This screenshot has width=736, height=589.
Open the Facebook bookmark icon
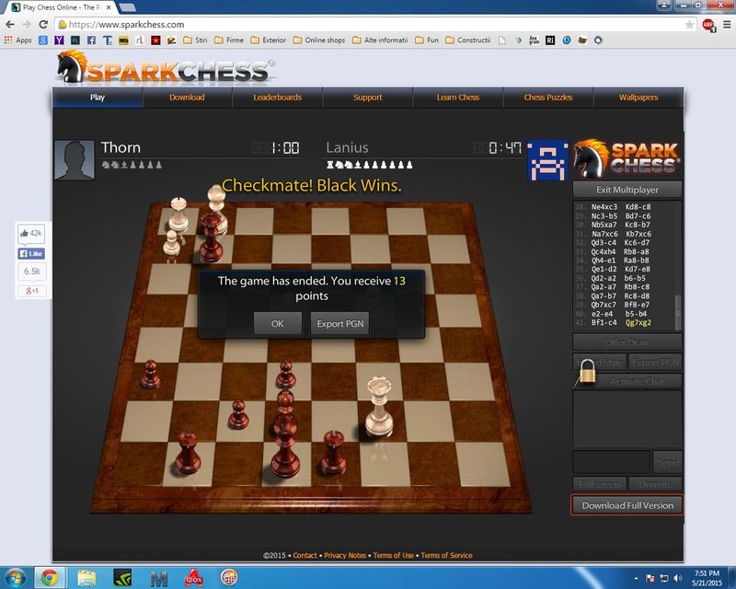tap(91, 40)
